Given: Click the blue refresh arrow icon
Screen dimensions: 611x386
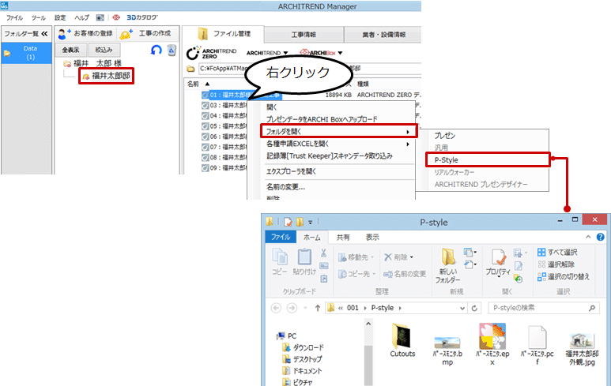Looking at the screenshot, I should coord(157,50).
